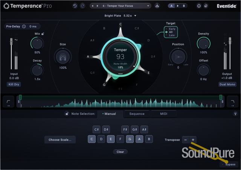The height and width of the screenshot is (170, 241).
Task: Click the Input level fader handle
Action: tap(11, 41)
